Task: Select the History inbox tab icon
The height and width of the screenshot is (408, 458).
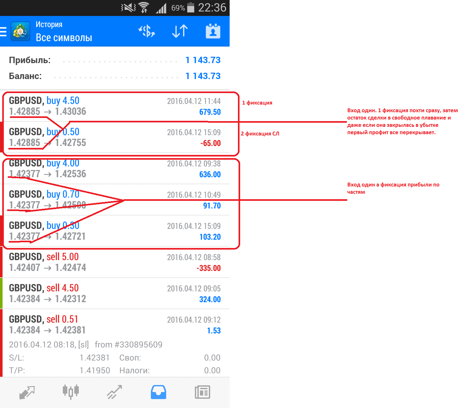Action: (159, 392)
